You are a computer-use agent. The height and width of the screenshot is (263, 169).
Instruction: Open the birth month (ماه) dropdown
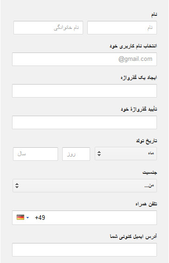point(126,154)
